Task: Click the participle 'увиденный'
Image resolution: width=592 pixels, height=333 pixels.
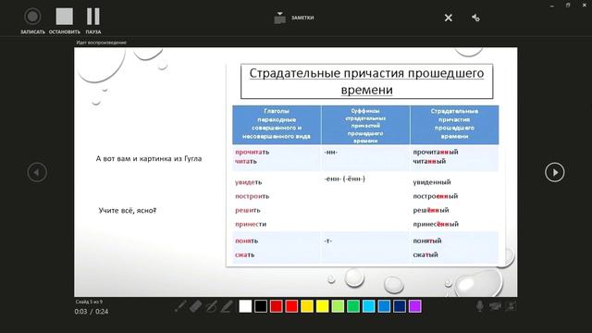Action: click(x=432, y=182)
